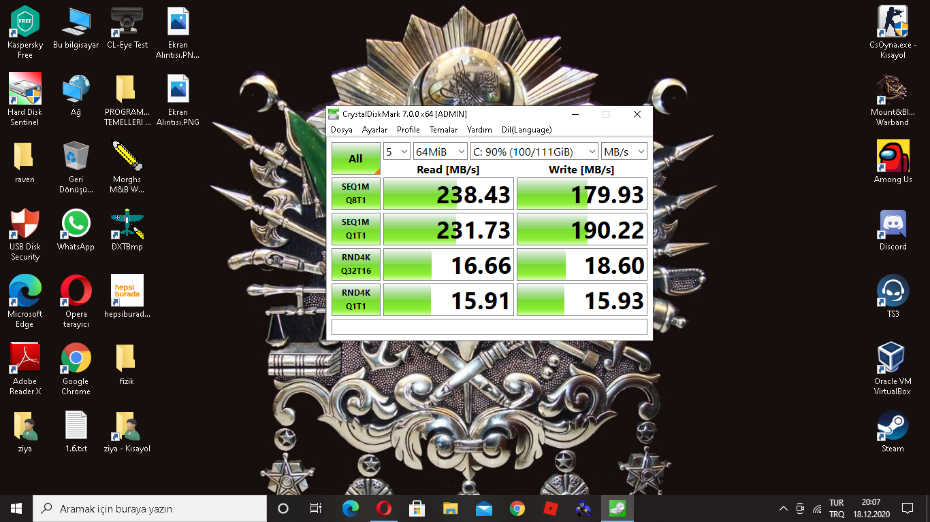This screenshot has height=522, width=930.
Task: Open the fizik folder
Action: point(127,364)
